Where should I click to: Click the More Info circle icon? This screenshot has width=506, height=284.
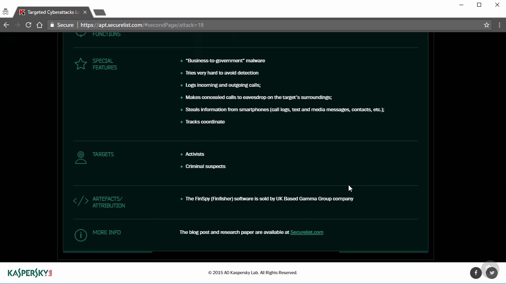[x=81, y=235]
